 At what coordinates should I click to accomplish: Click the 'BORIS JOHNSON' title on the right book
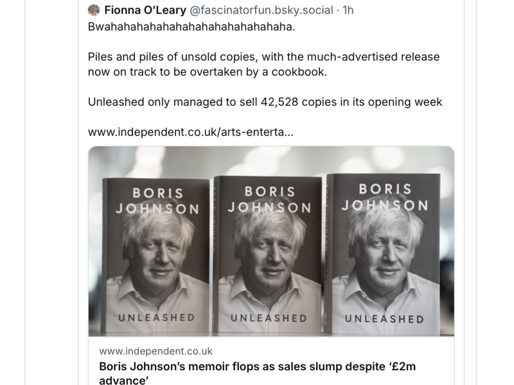coord(385,198)
